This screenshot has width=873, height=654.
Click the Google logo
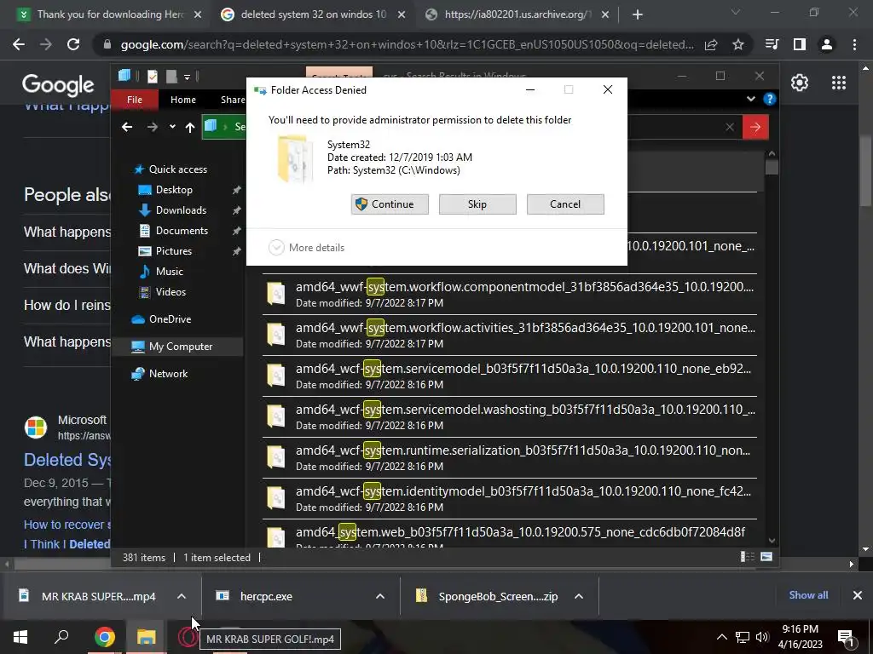click(x=58, y=84)
